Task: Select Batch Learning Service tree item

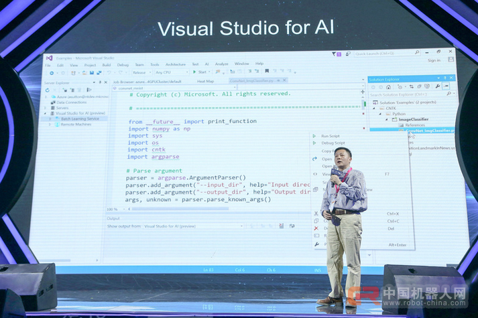Action: 79,118
